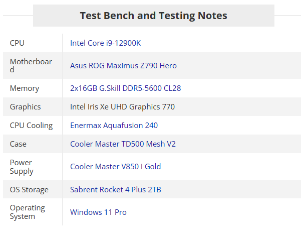Click the Intel Iris Xe UHD Graphics 770 text

coord(122,107)
